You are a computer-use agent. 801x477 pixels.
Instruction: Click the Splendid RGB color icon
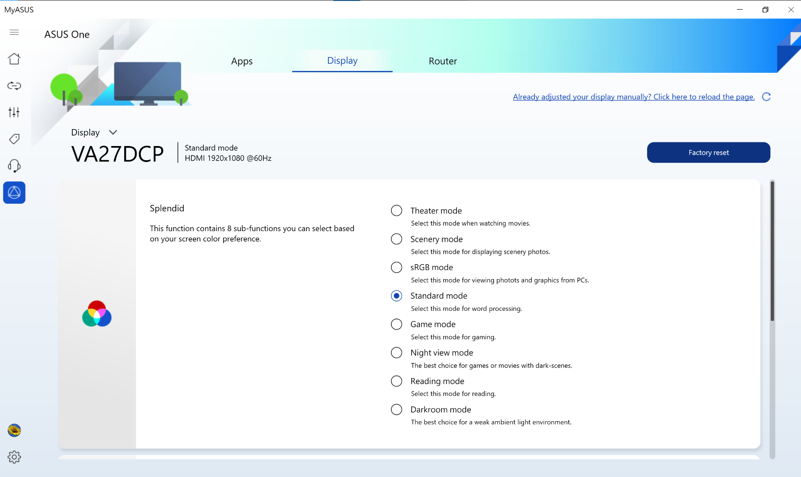click(x=97, y=314)
